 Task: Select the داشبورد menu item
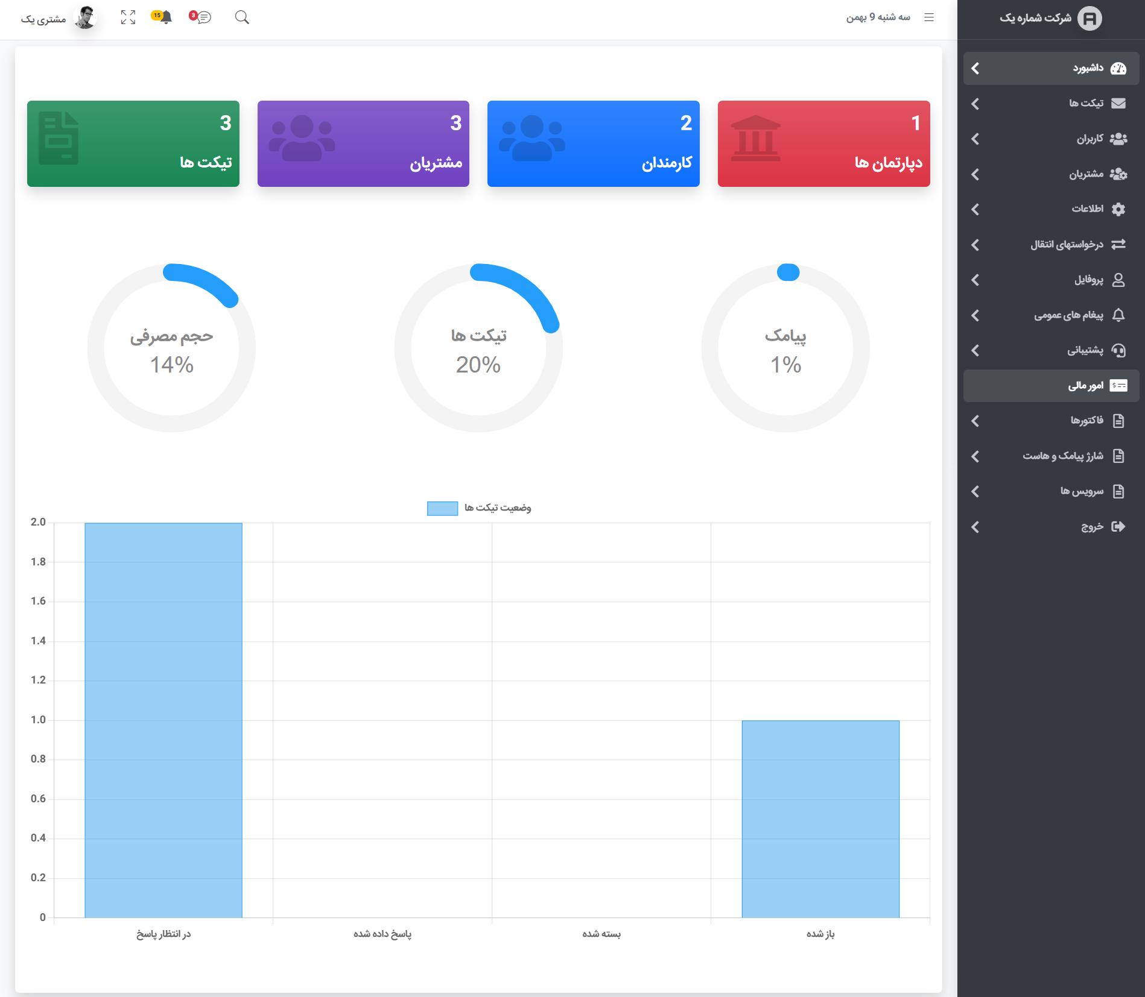pyautogui.click(x=1051, y=68)
